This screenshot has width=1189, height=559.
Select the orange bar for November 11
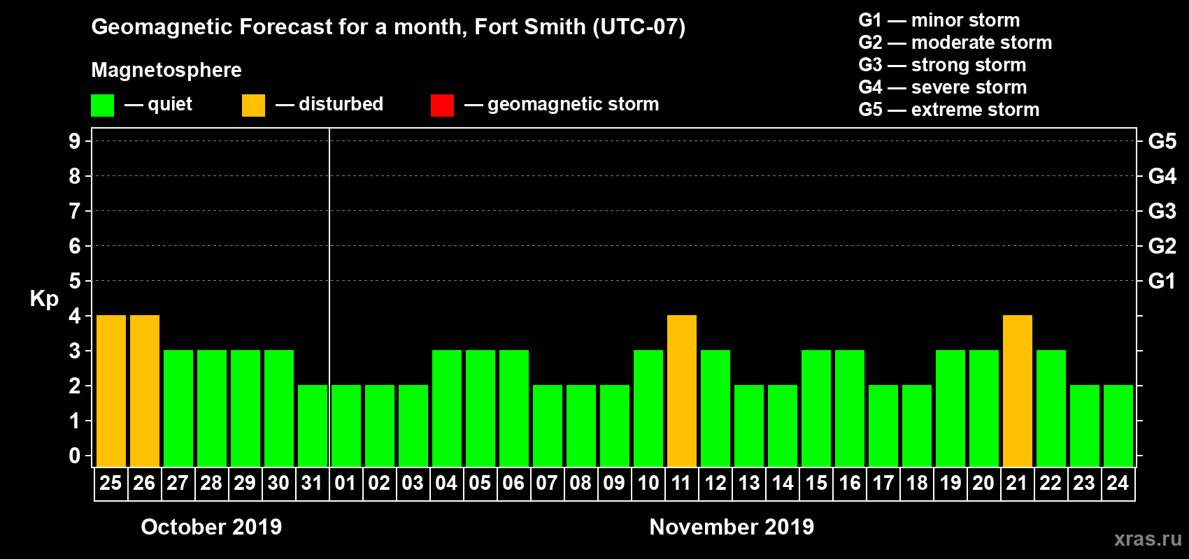pos(682,391)
